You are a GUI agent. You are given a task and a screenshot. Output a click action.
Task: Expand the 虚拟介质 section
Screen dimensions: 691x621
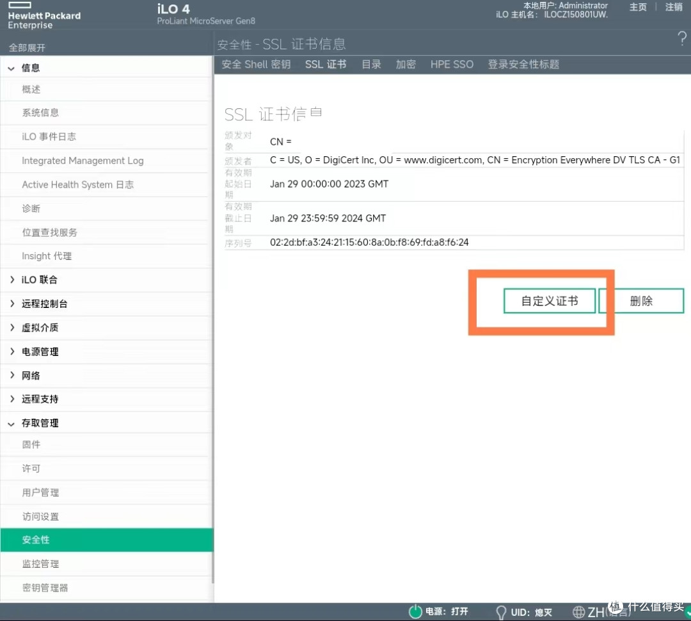click(x=12, y=327)
